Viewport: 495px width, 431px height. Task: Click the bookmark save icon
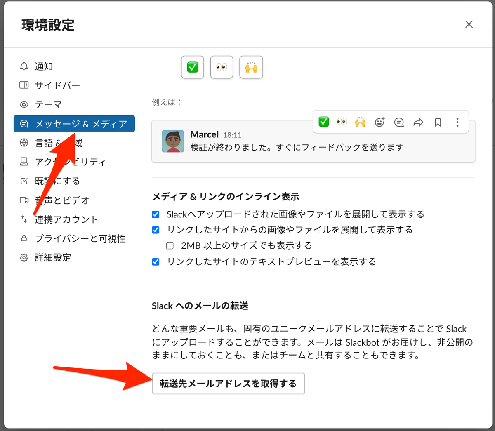pyautogui.click(x=438, y=122)
